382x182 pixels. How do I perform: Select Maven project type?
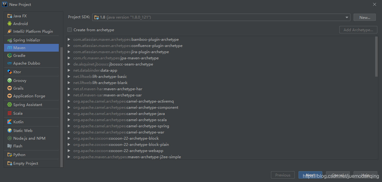pos(31,48)
